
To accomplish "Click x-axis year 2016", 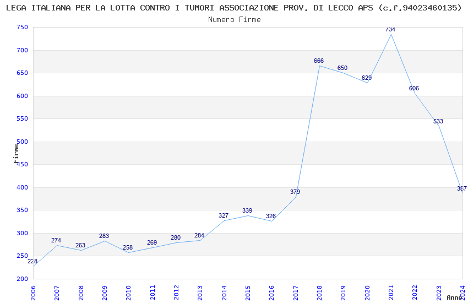I will click(x=271, y=293).
